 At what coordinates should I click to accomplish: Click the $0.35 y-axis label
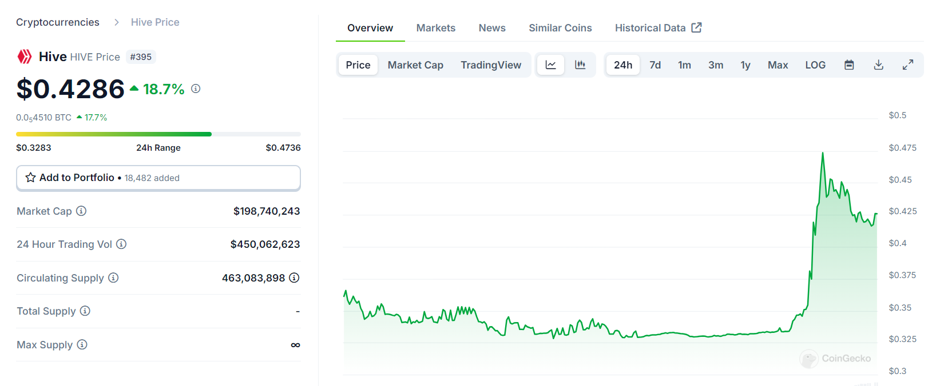pos(900,307)
